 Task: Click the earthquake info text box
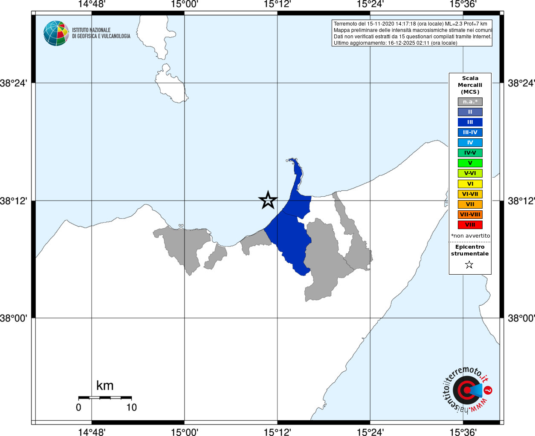tap(412, 33)
